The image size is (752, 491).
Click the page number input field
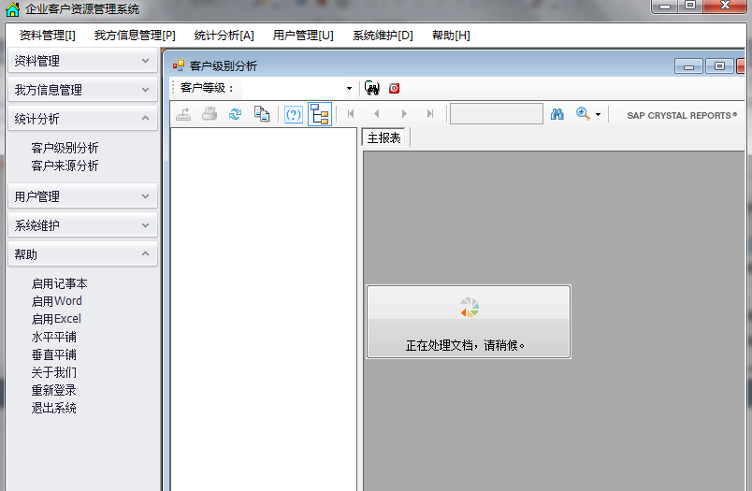pos(497,114)
